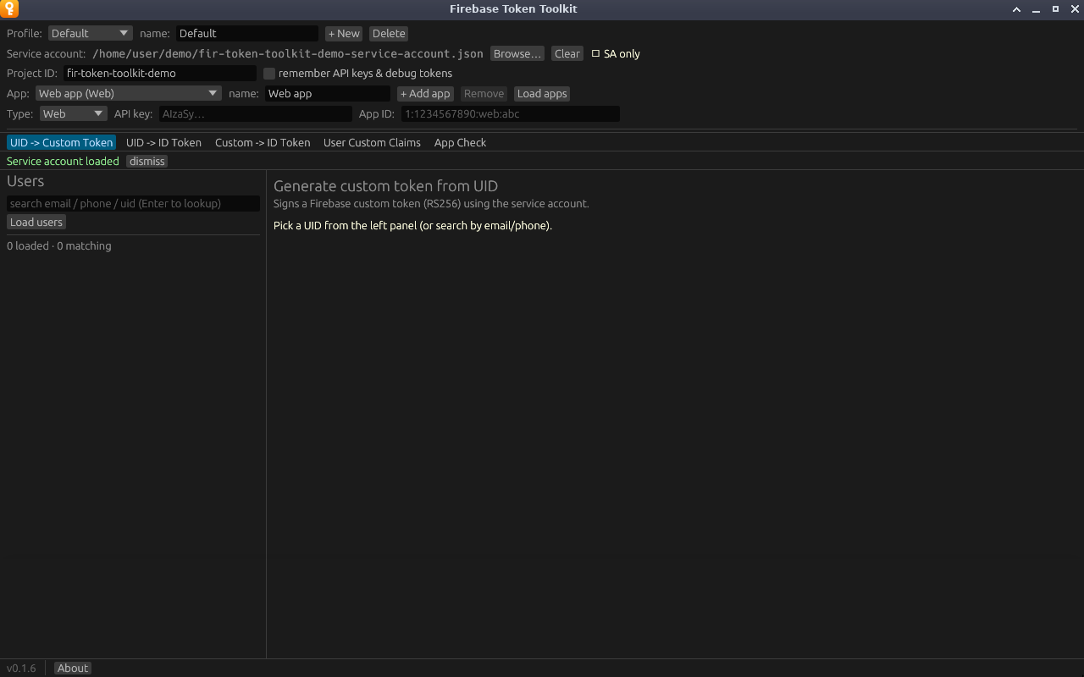Dismiss the Service account loaded message
Screen dimensions: 1084x677
click(147, 161)
